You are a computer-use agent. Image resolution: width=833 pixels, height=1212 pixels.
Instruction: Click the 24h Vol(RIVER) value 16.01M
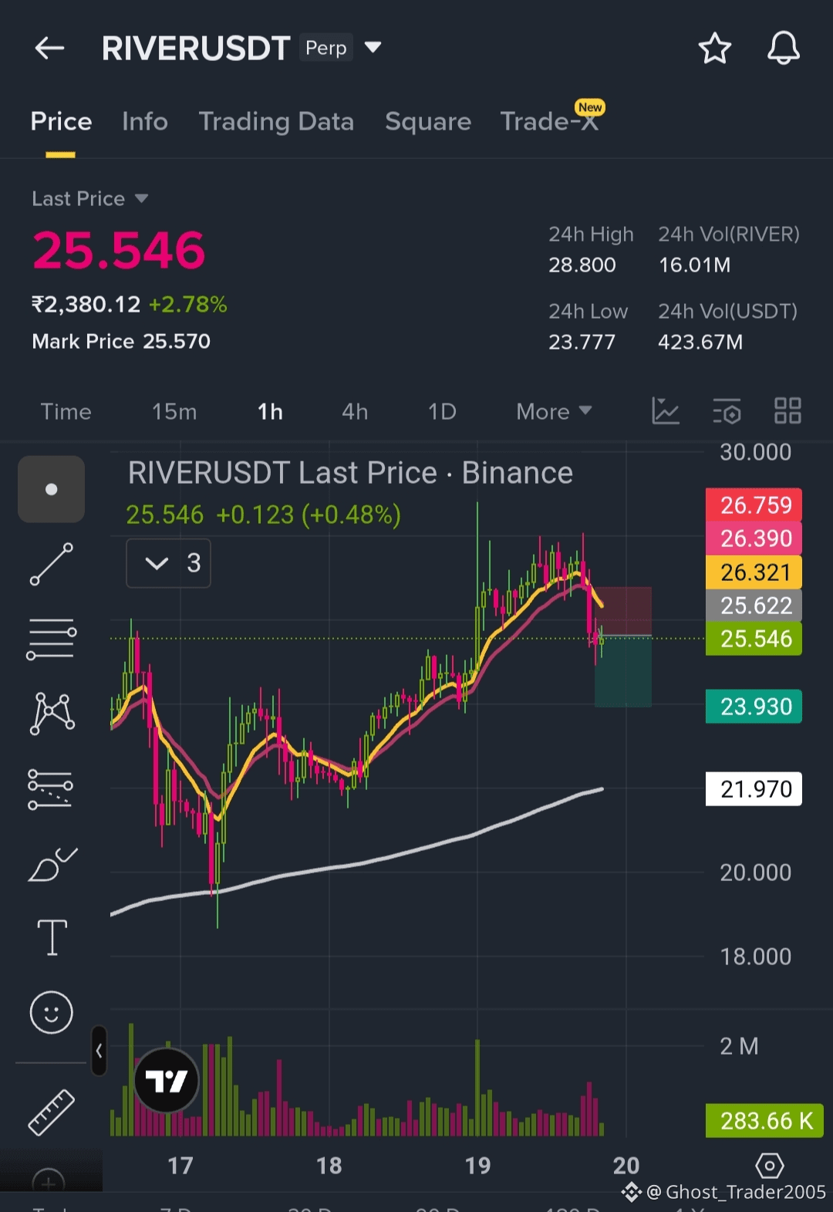pos(694,265)
